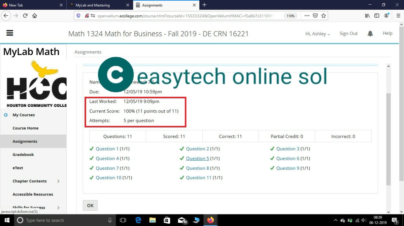Click the taskbar microphone search icon

tap(110, 220)
